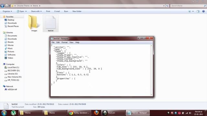Viewport: 207px width, 116px height.
Task: Click the Open toolbar button
Action: pyautogui.click(x=20, y=11)
